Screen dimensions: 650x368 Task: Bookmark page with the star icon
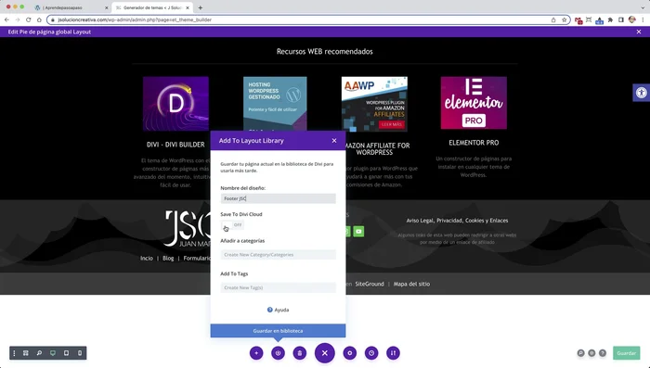pyautogui.click(x=564, y=19)
